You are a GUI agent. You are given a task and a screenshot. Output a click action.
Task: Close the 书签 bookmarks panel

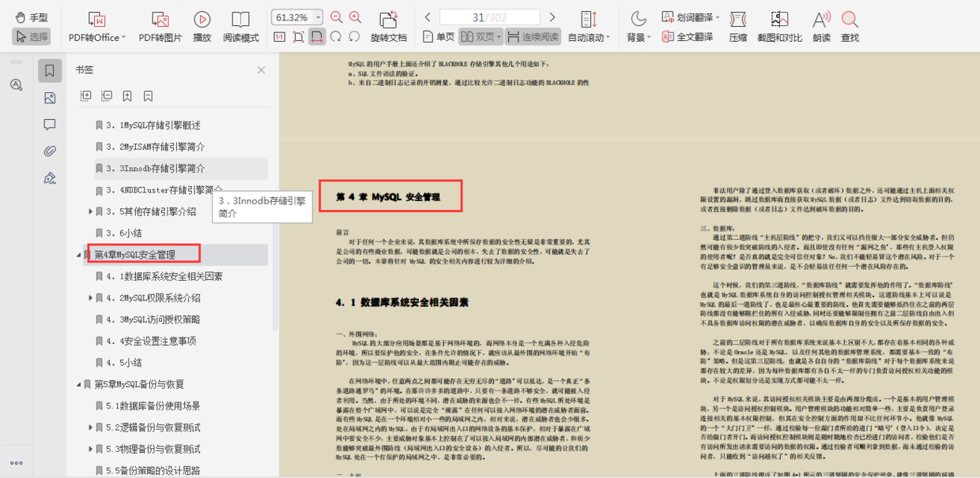tap(261, 70)
